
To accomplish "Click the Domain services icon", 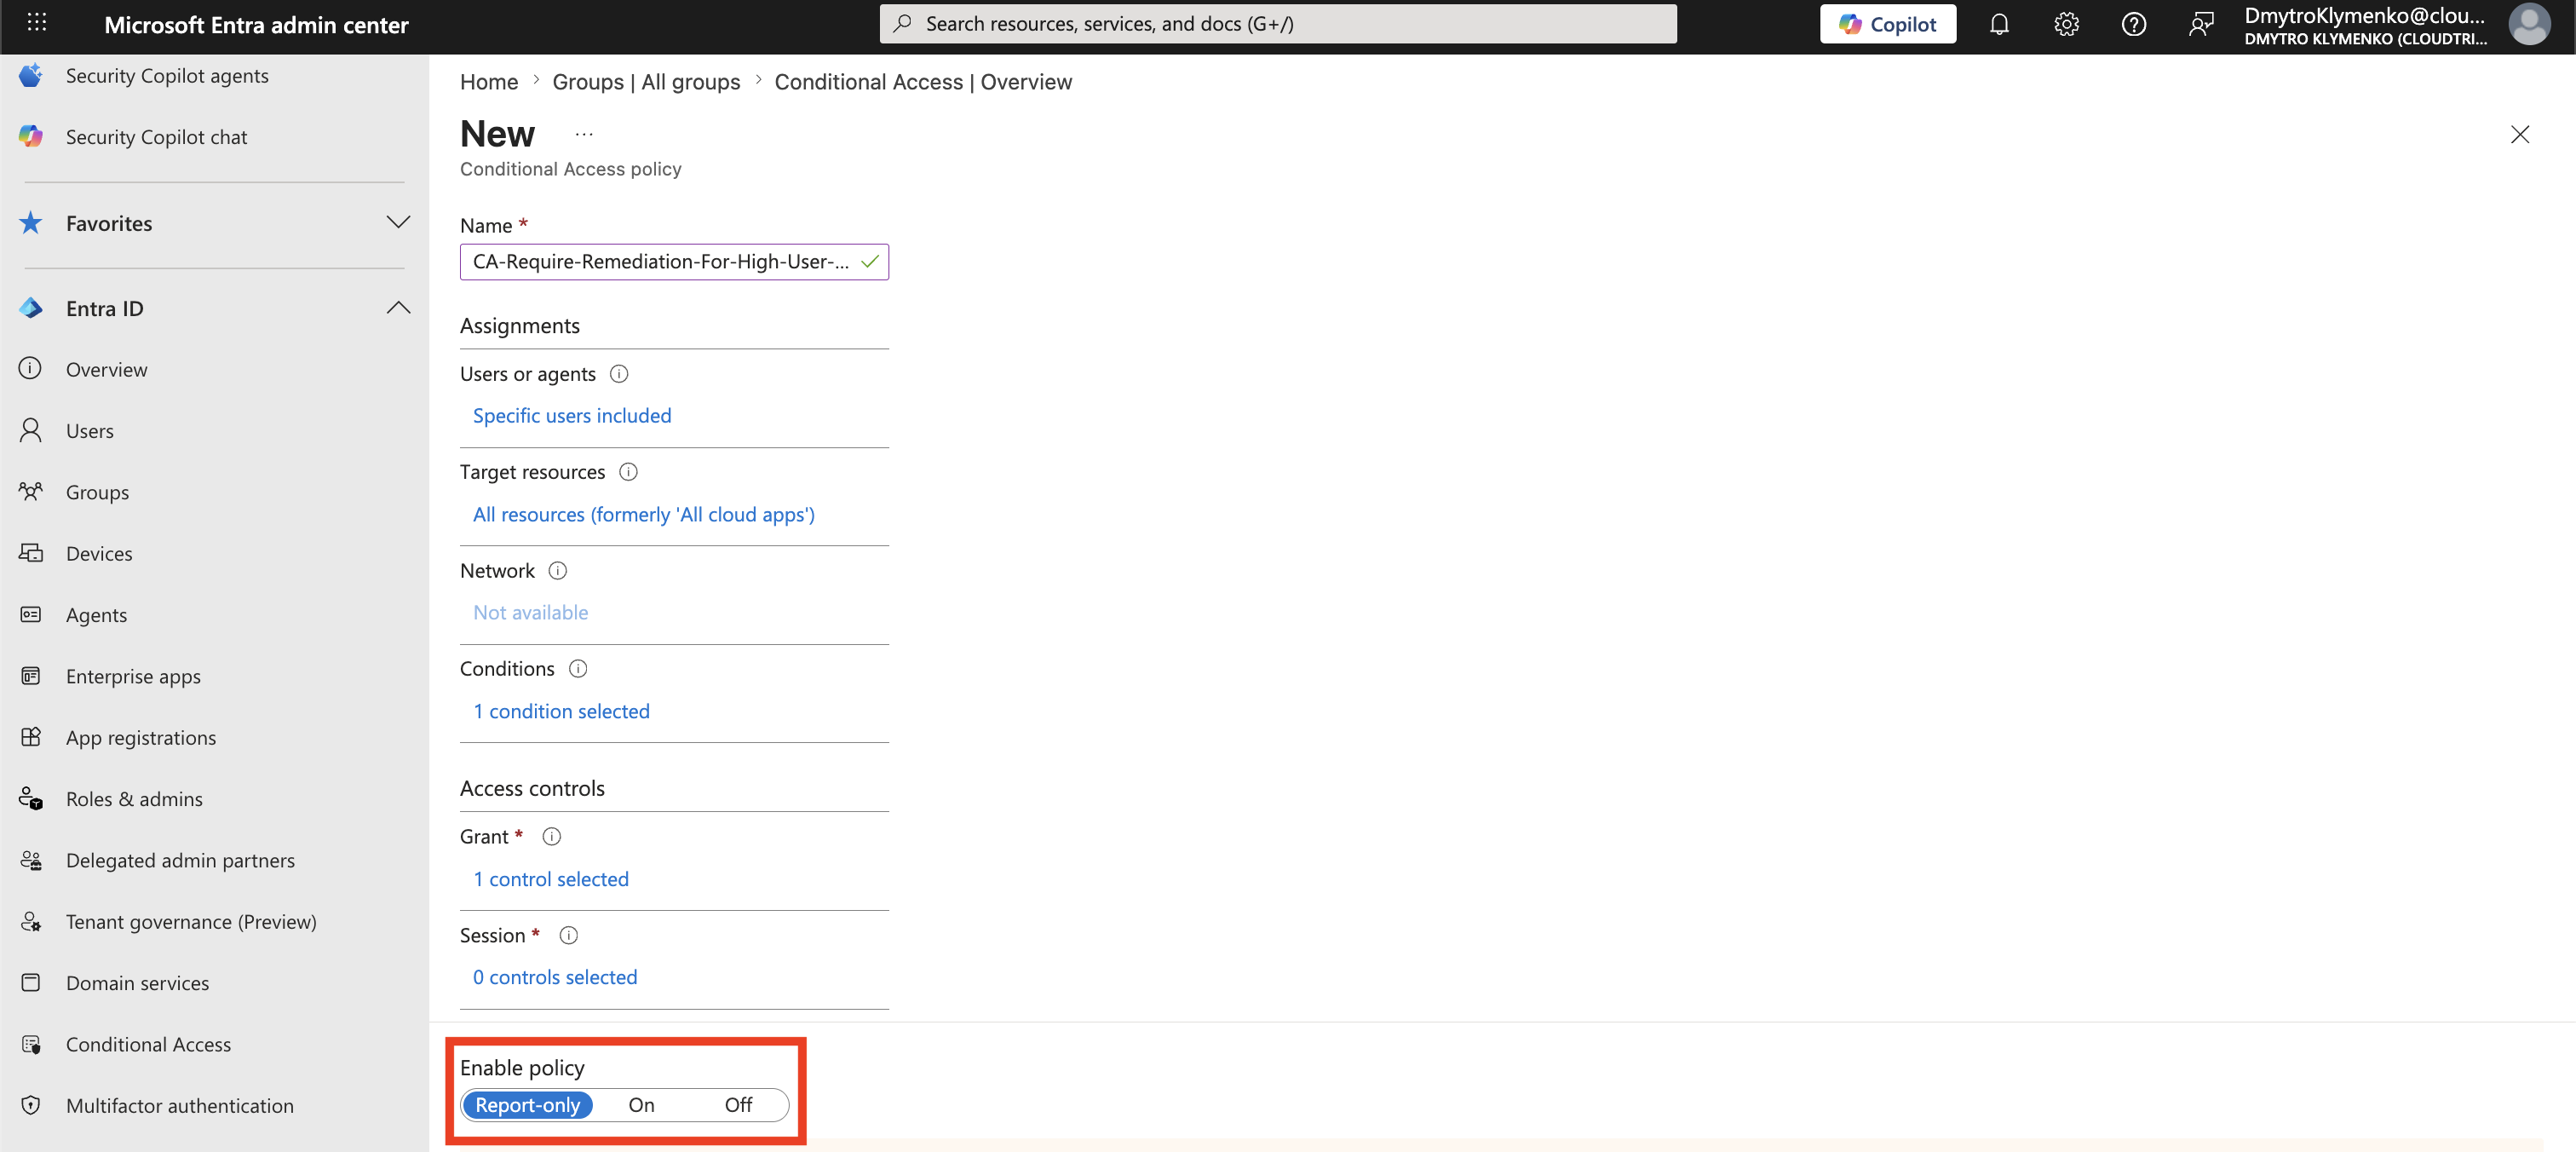I will [31, 982].
